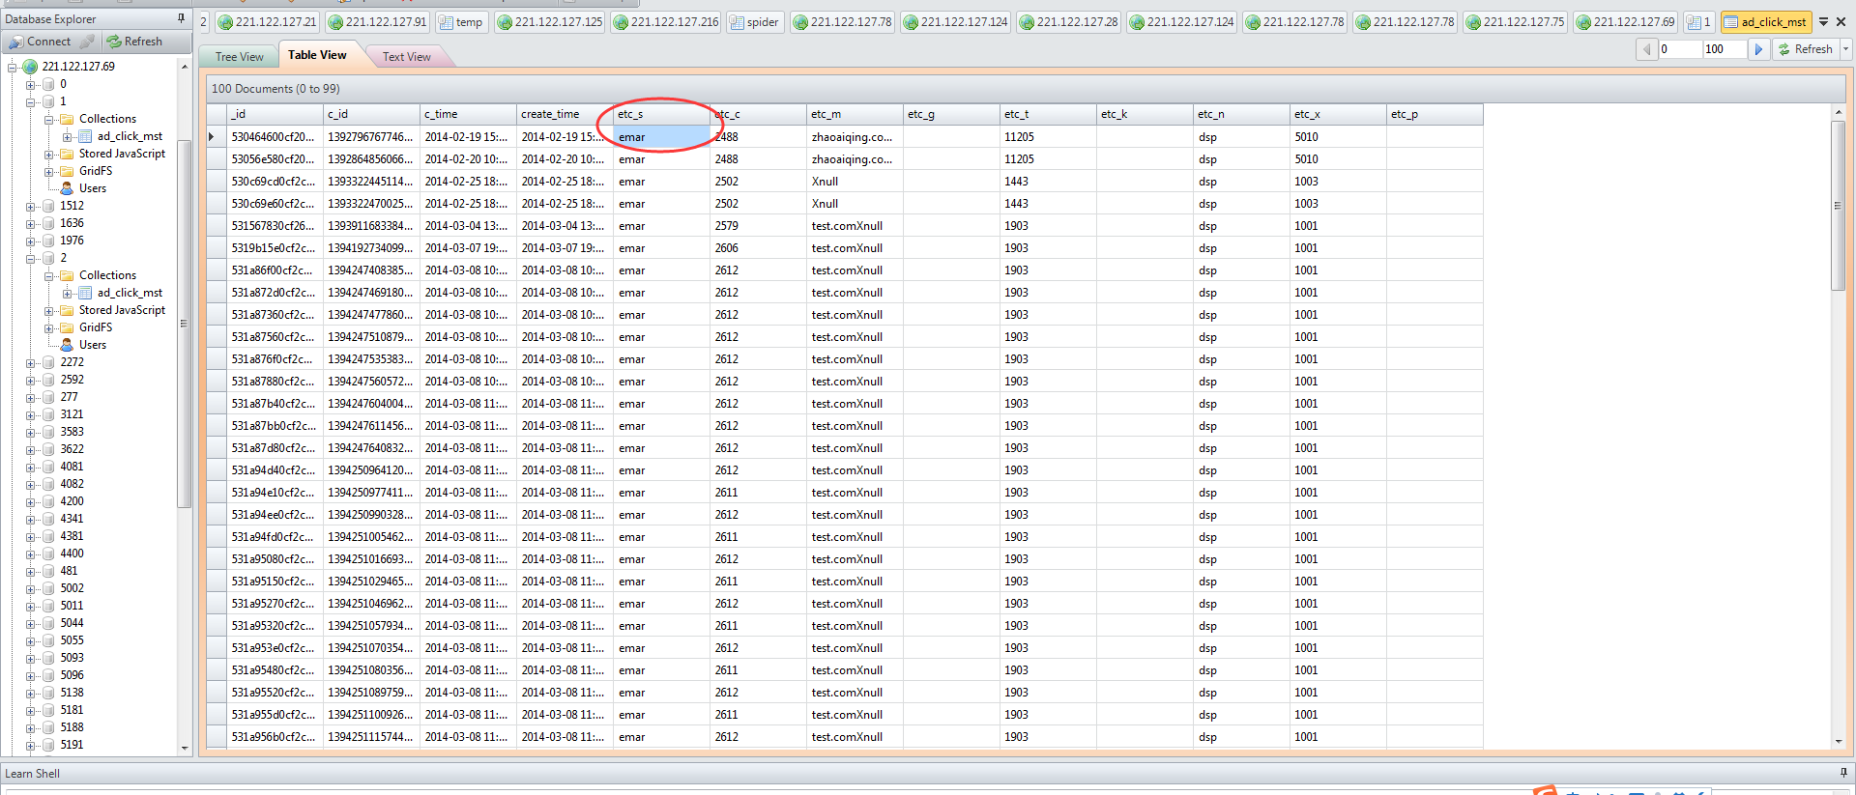Expand ad_click_mst under database 1
The height and width of the screenshot is (795, 1856).
click(x=67, y=137)
